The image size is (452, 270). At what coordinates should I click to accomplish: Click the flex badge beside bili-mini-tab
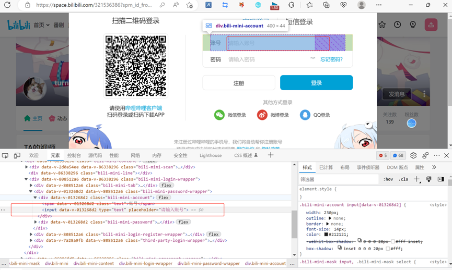click(x=166, y=186)
